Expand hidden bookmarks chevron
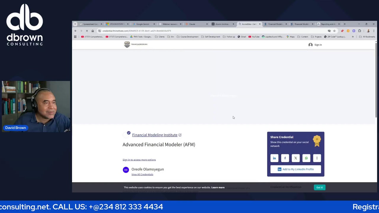379x213 pixels. pyautogui.click(x=353, y=37)
